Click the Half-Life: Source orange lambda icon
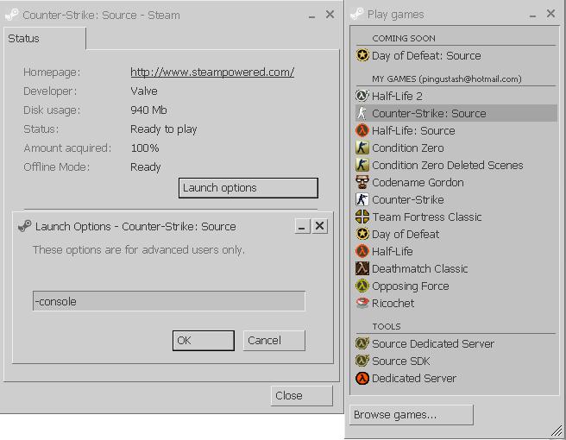The height and width of the screenshot is (440, 566). pos(362,130)
